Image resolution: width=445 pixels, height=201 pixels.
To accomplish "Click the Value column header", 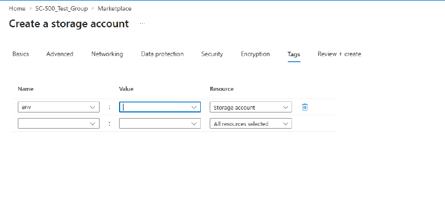I will [126, 89].
